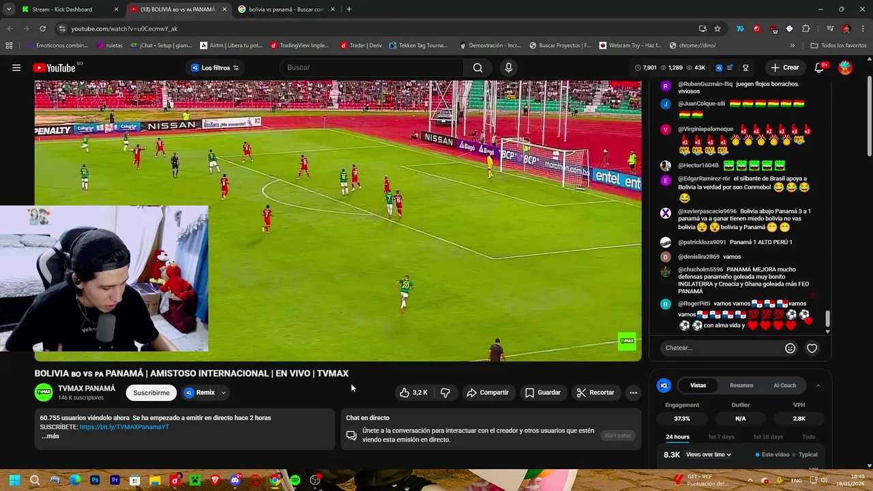Click the Windows Start button
Viewport: 873px width, 491px height.
14,480
